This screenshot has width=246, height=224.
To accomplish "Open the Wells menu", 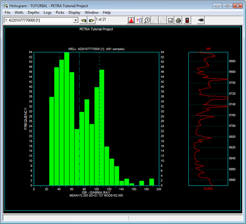I will click(x=19, y=13).
